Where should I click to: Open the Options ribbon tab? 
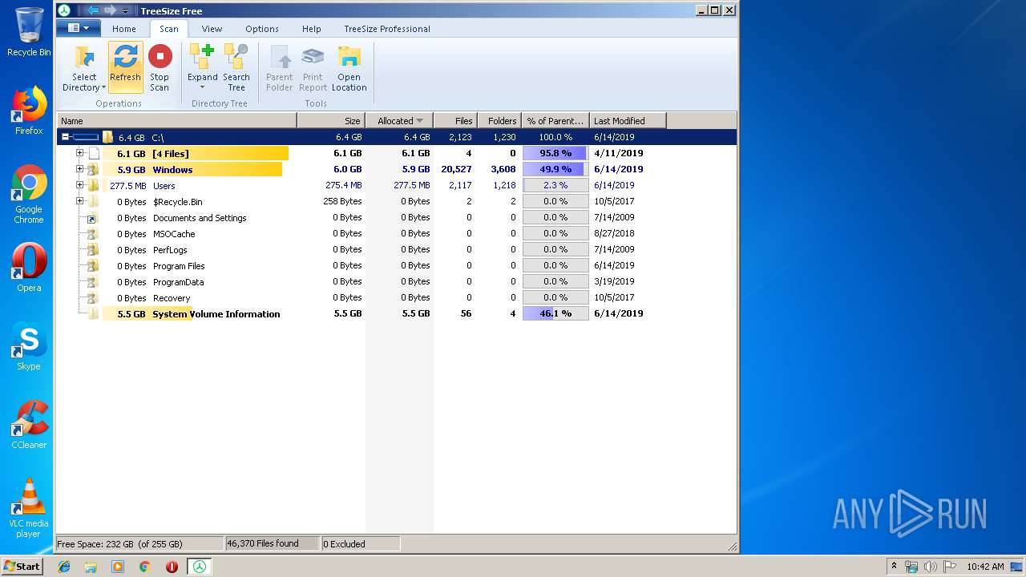click(x=262, y=29)
